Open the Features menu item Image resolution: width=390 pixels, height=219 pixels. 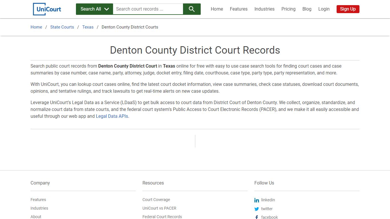[x=239, y=9]
